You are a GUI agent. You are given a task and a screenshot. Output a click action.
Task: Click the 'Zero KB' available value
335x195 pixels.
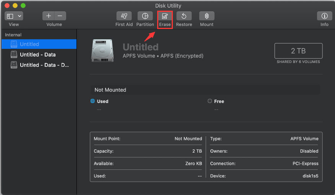tap(194, 163)
